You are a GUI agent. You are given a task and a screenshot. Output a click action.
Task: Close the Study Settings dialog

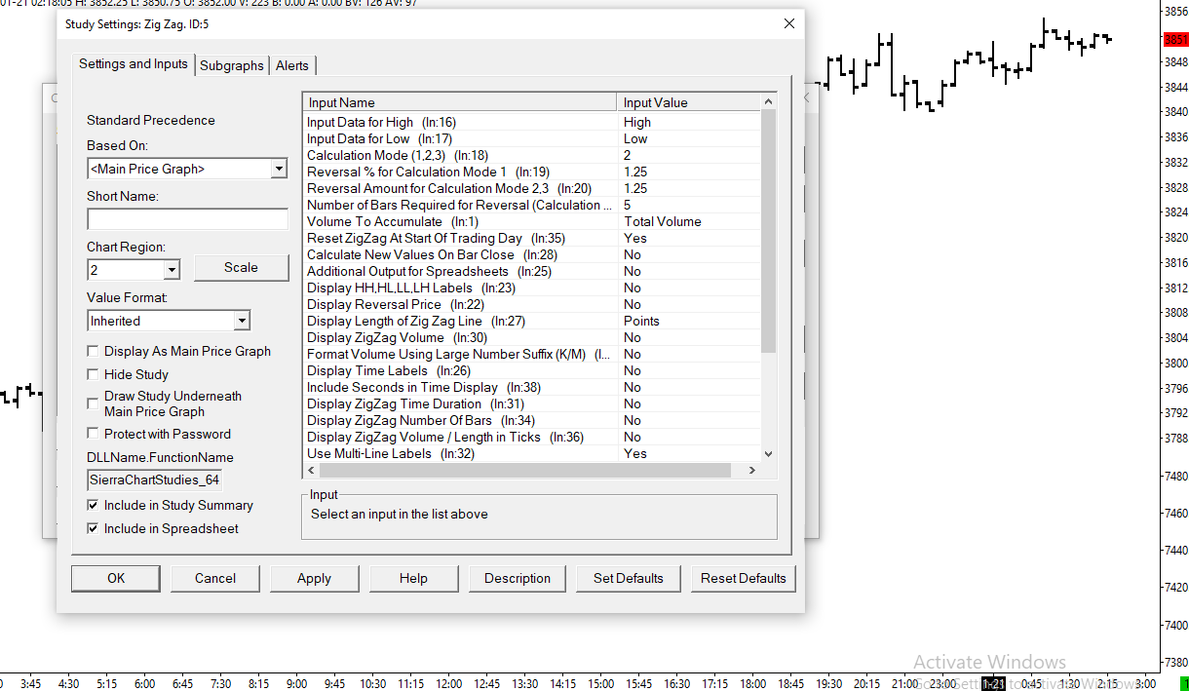[789, 23]
